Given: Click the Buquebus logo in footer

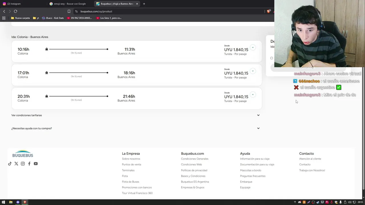Looking at the screenshot, I should coord(23,154).
